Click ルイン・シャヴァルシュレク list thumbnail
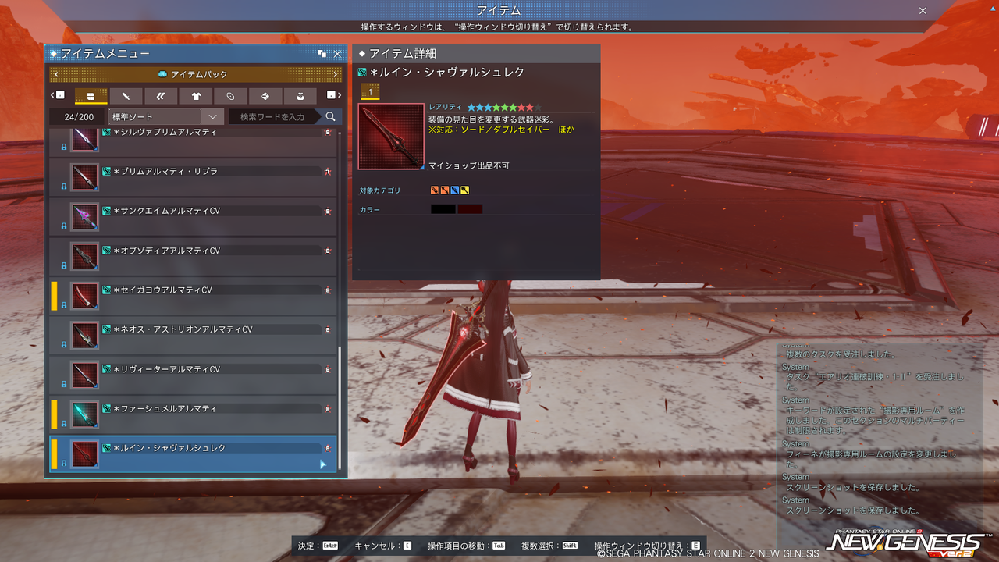 [x=84, y=454]
